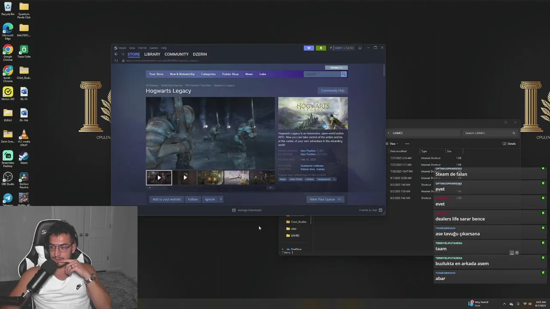Open the Your Store dropdown
The width and height of the screenshot is (550, 309).
(156, 74)
